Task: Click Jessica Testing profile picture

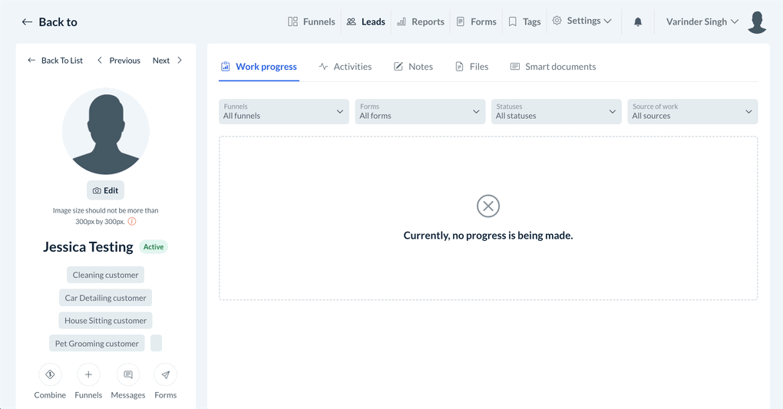Action: pyautogui.click(x=106, y=131)
